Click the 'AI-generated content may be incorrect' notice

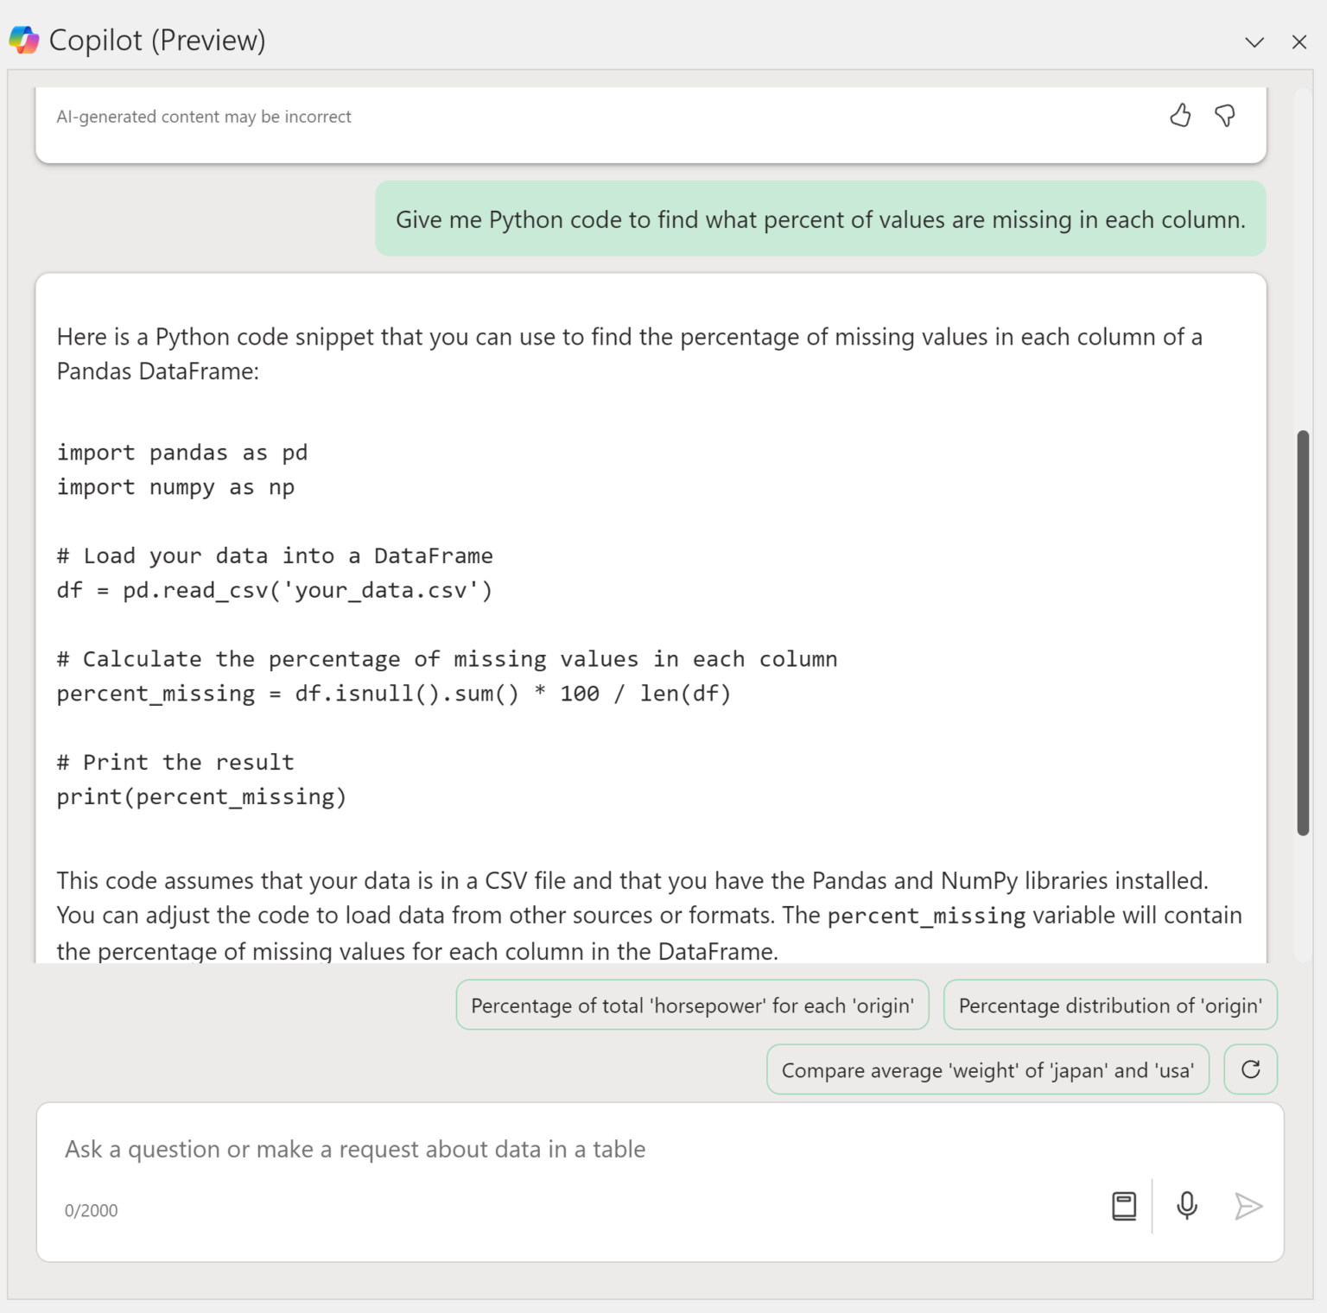coord(204,117)
